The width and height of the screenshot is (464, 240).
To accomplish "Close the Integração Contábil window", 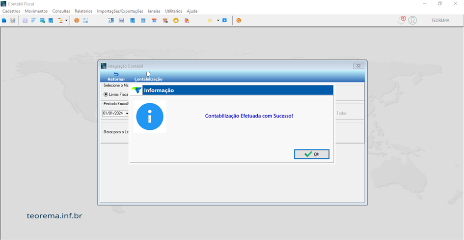I will (x=358, y=66).
